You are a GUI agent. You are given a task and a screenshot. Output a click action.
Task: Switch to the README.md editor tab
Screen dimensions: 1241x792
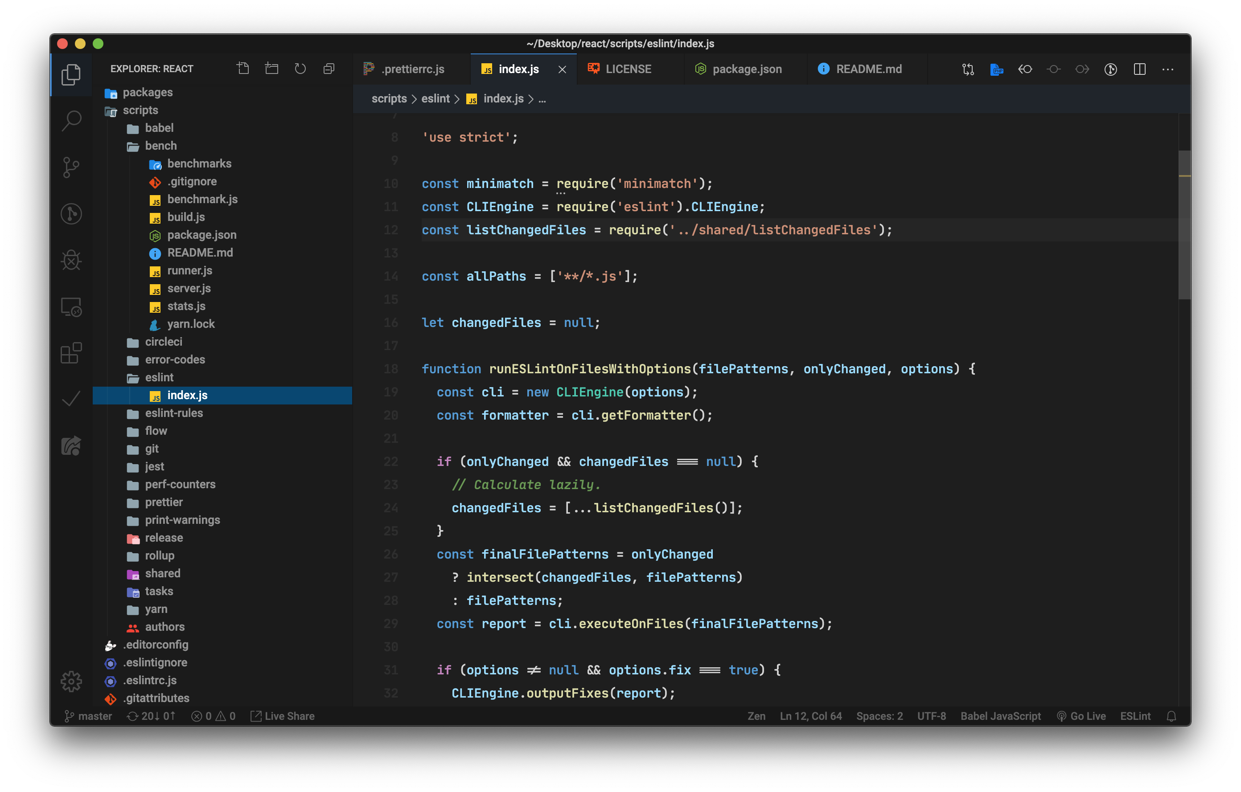pos(868,69)
